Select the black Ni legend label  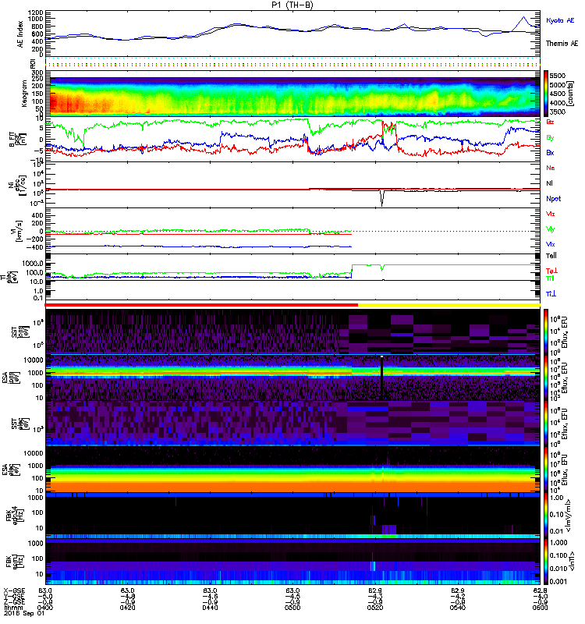point(549,183)
